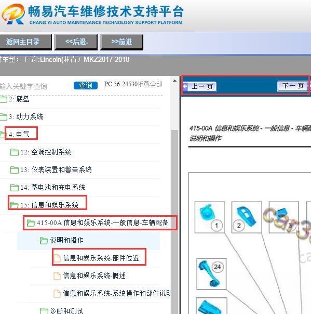Click component thumbnail numbered 2
Viewport: 311px width, 314px height.
point(247,217)
